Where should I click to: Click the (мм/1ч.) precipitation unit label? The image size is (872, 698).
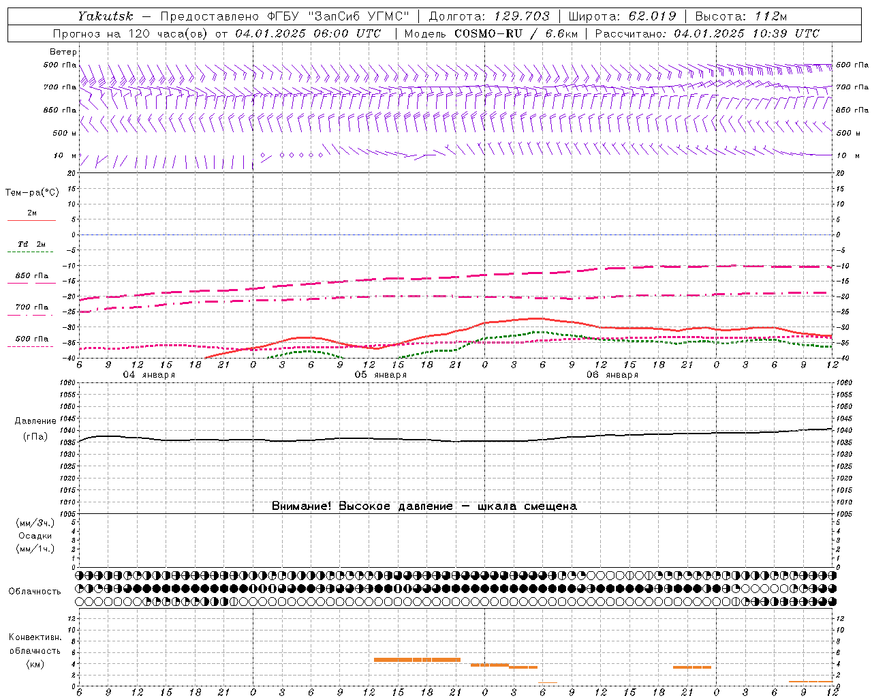click(x=35, y=549)
